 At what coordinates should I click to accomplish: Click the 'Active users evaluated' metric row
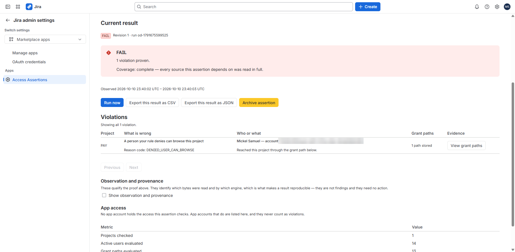pos(300,243)
